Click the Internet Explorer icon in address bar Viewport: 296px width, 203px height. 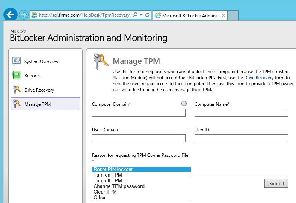34,15
